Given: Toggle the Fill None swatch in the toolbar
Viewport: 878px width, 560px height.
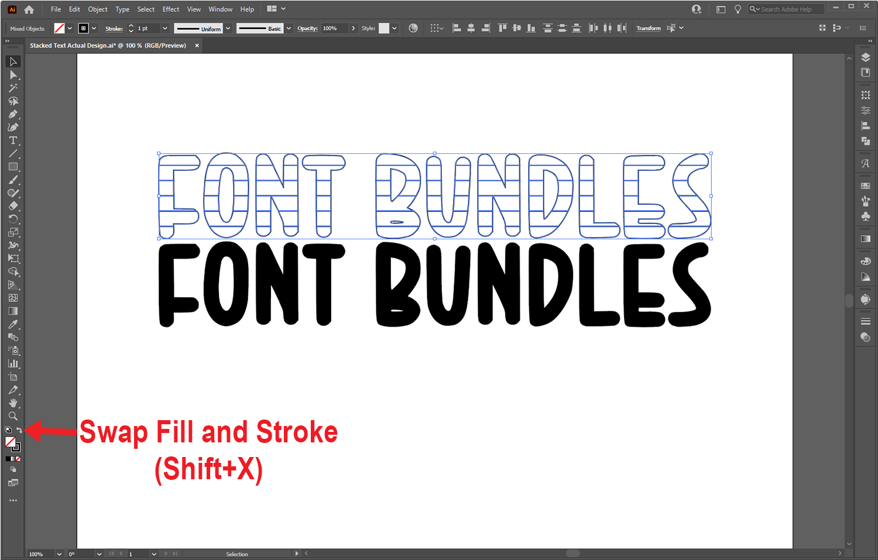Looking at the screenshot, I should 10,442.
